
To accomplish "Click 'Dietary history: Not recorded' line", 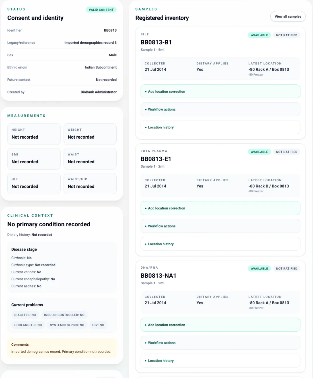I will point(30,235).
